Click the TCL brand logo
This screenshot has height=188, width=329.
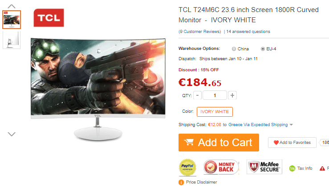(49, 18)
